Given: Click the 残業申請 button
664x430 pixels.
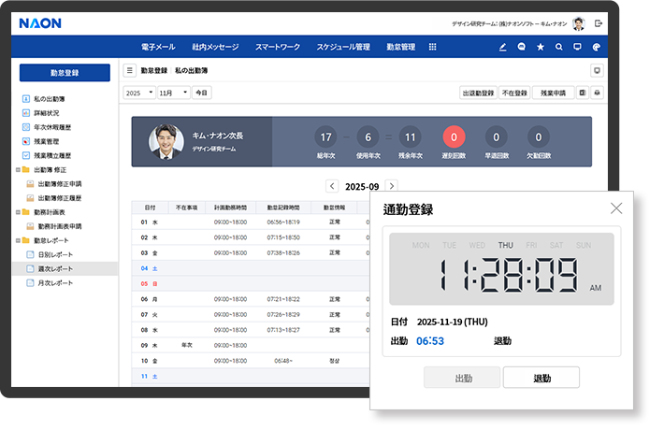Looking at the screenshot, I should coord(554,93).
